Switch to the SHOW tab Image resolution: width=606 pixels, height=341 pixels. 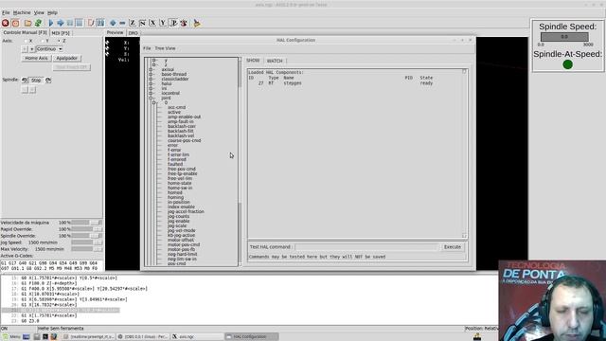pos(253,61)
